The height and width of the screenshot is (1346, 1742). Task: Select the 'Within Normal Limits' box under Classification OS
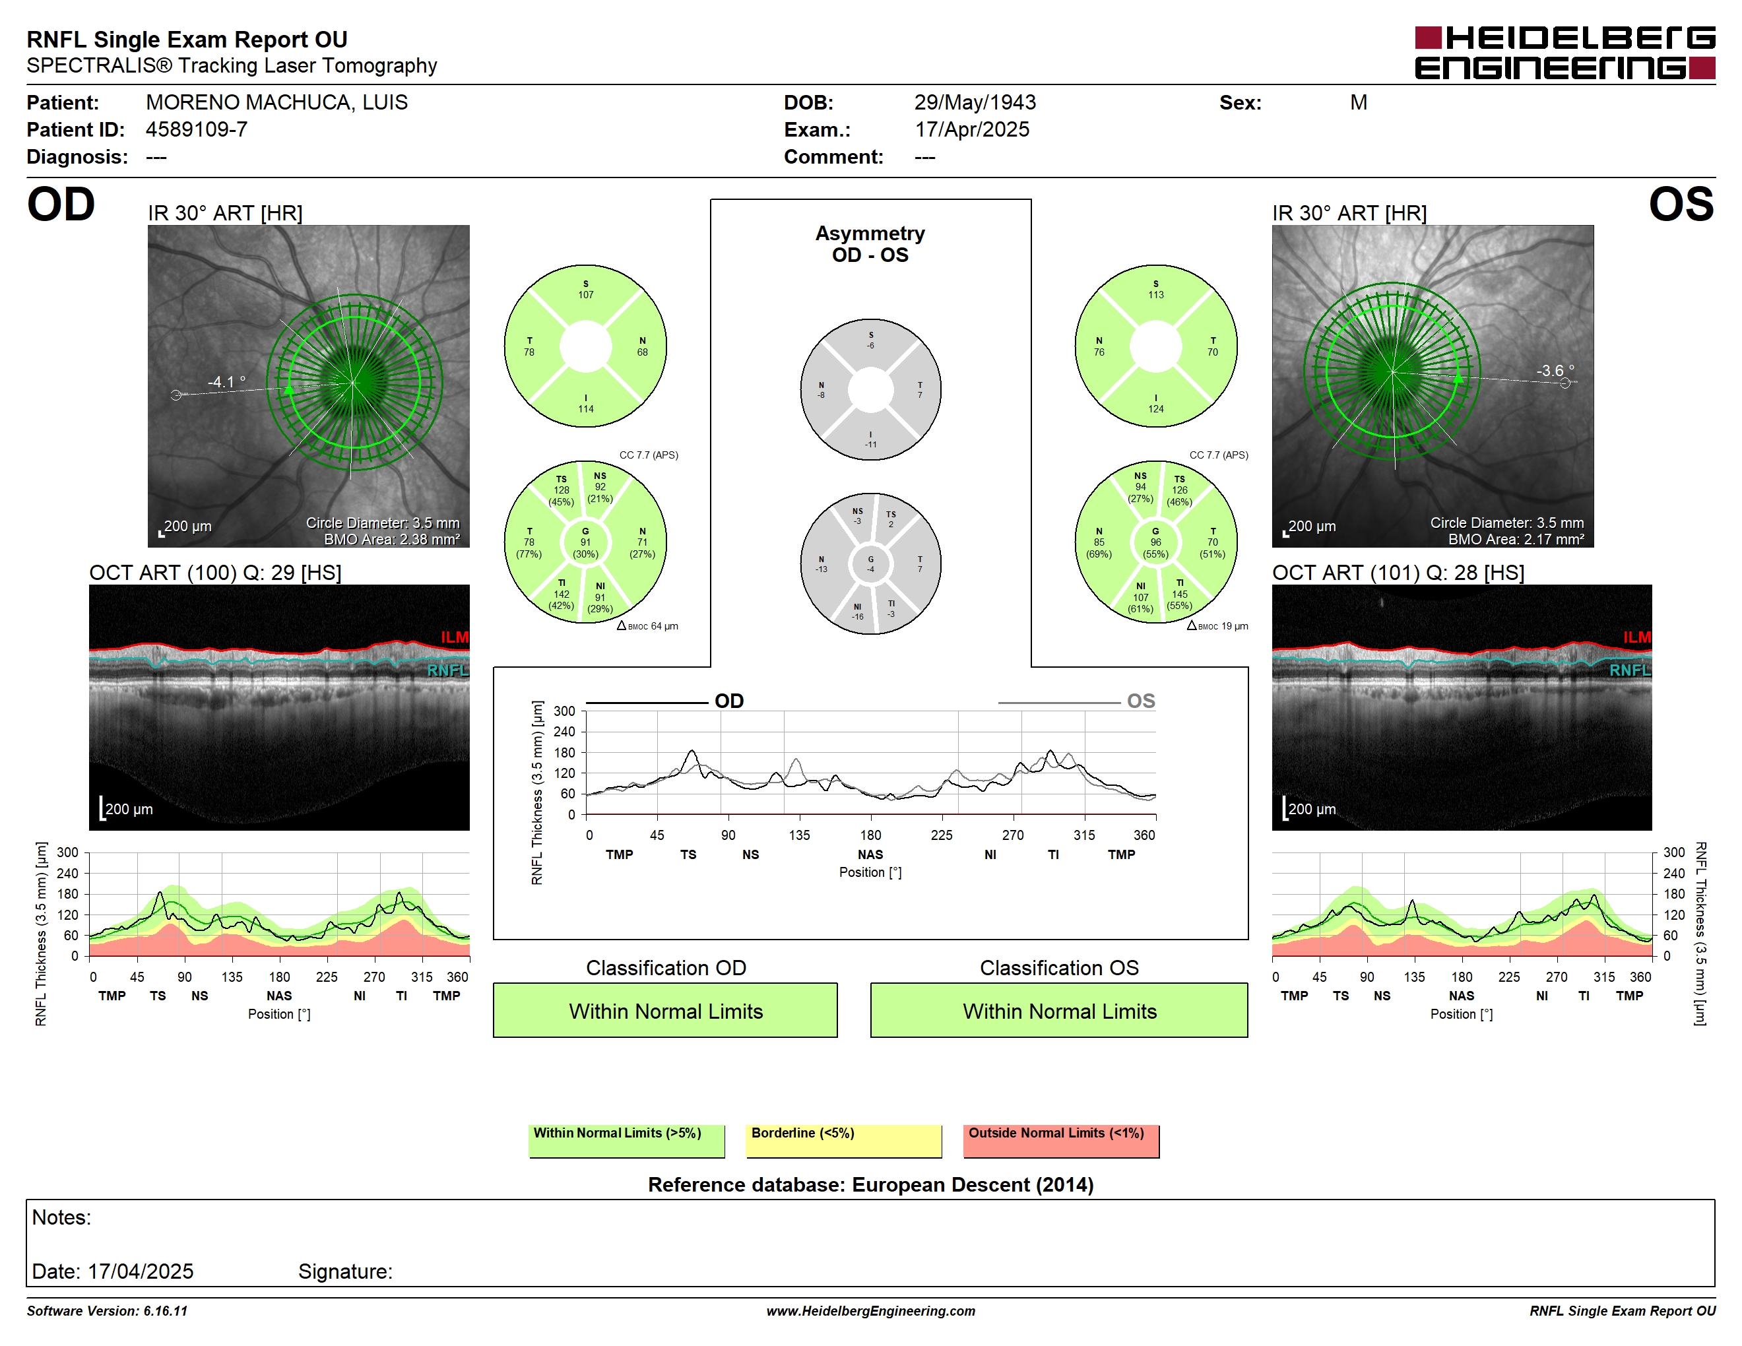click(x=1059, y=1010)
